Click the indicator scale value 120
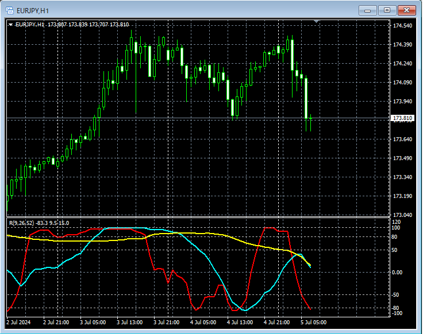Screen dimensions: 423x334 click(x=397, y=222)
